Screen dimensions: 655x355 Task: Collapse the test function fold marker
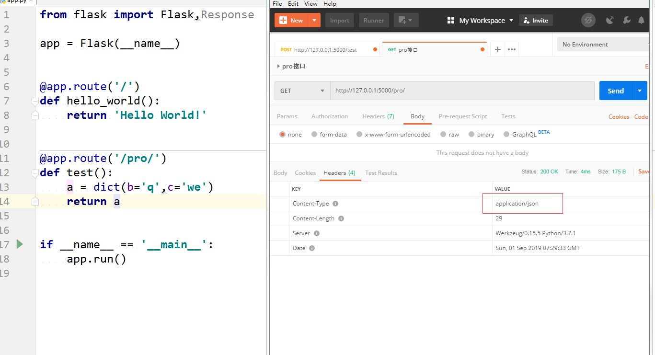[x=34, y=173]
